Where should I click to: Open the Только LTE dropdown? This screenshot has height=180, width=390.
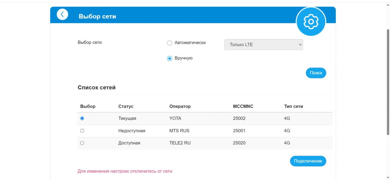264,45
